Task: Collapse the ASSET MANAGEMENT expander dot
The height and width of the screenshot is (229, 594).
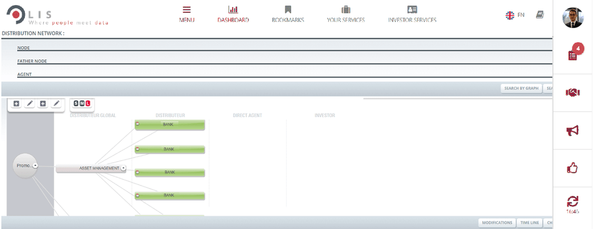Action: (x=123, y=168)
